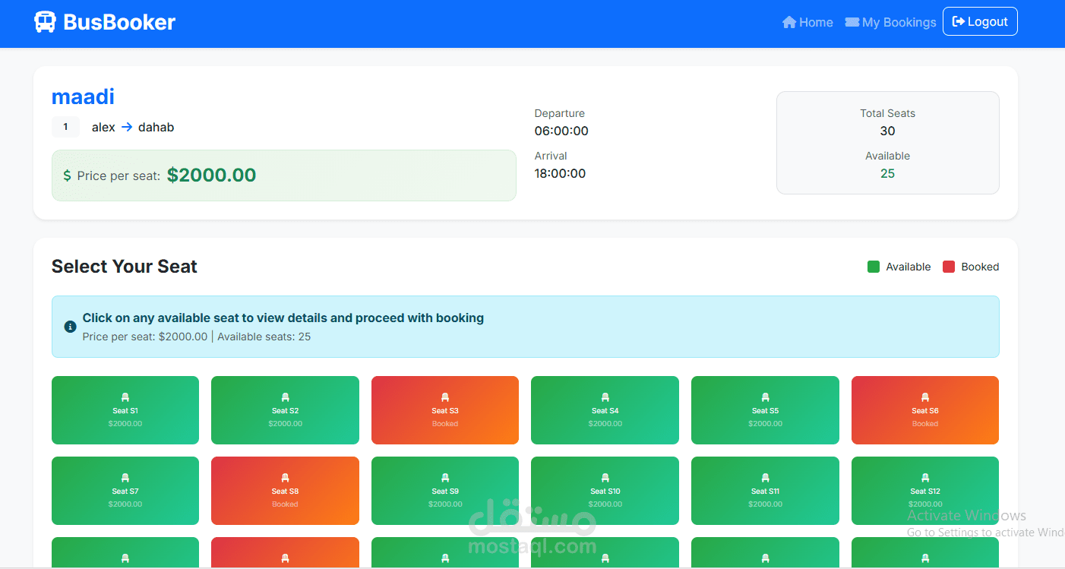Screen dimensions: 1065x569
Task: Select available Seat S2
Action: (285, 410)
